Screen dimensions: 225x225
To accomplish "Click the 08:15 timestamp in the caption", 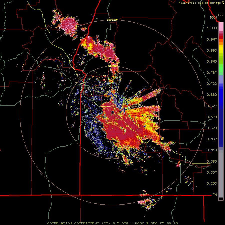I will coord(172,223).
